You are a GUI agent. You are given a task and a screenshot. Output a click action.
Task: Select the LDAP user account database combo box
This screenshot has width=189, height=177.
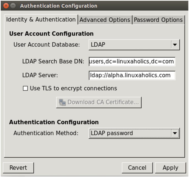tap(134, 45)
